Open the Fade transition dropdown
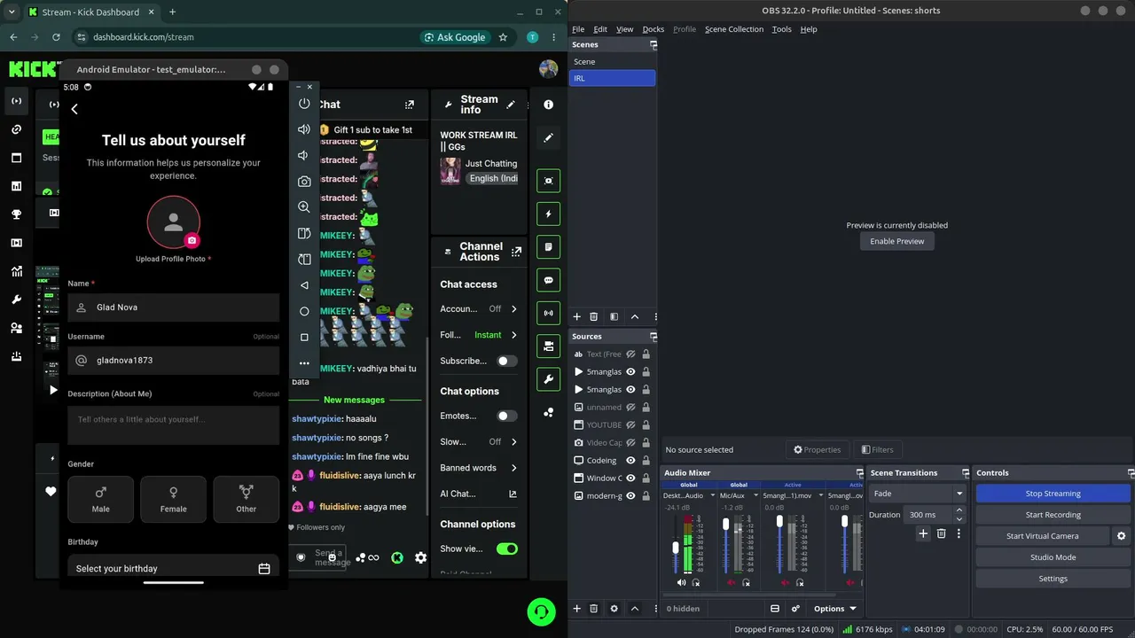 (917, 494)
